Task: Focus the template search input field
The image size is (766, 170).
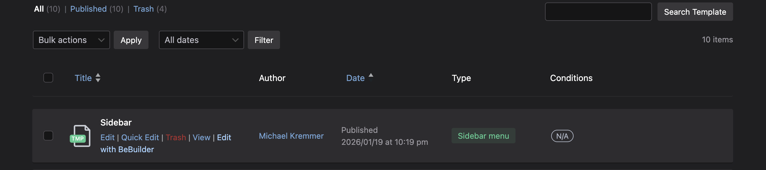Action: click(598, 12)
